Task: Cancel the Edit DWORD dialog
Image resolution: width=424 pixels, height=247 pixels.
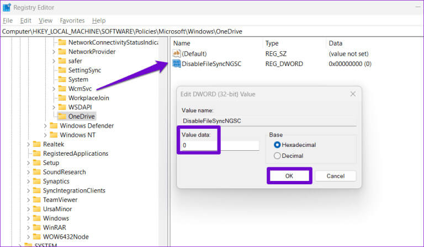Action: (335, 176)
